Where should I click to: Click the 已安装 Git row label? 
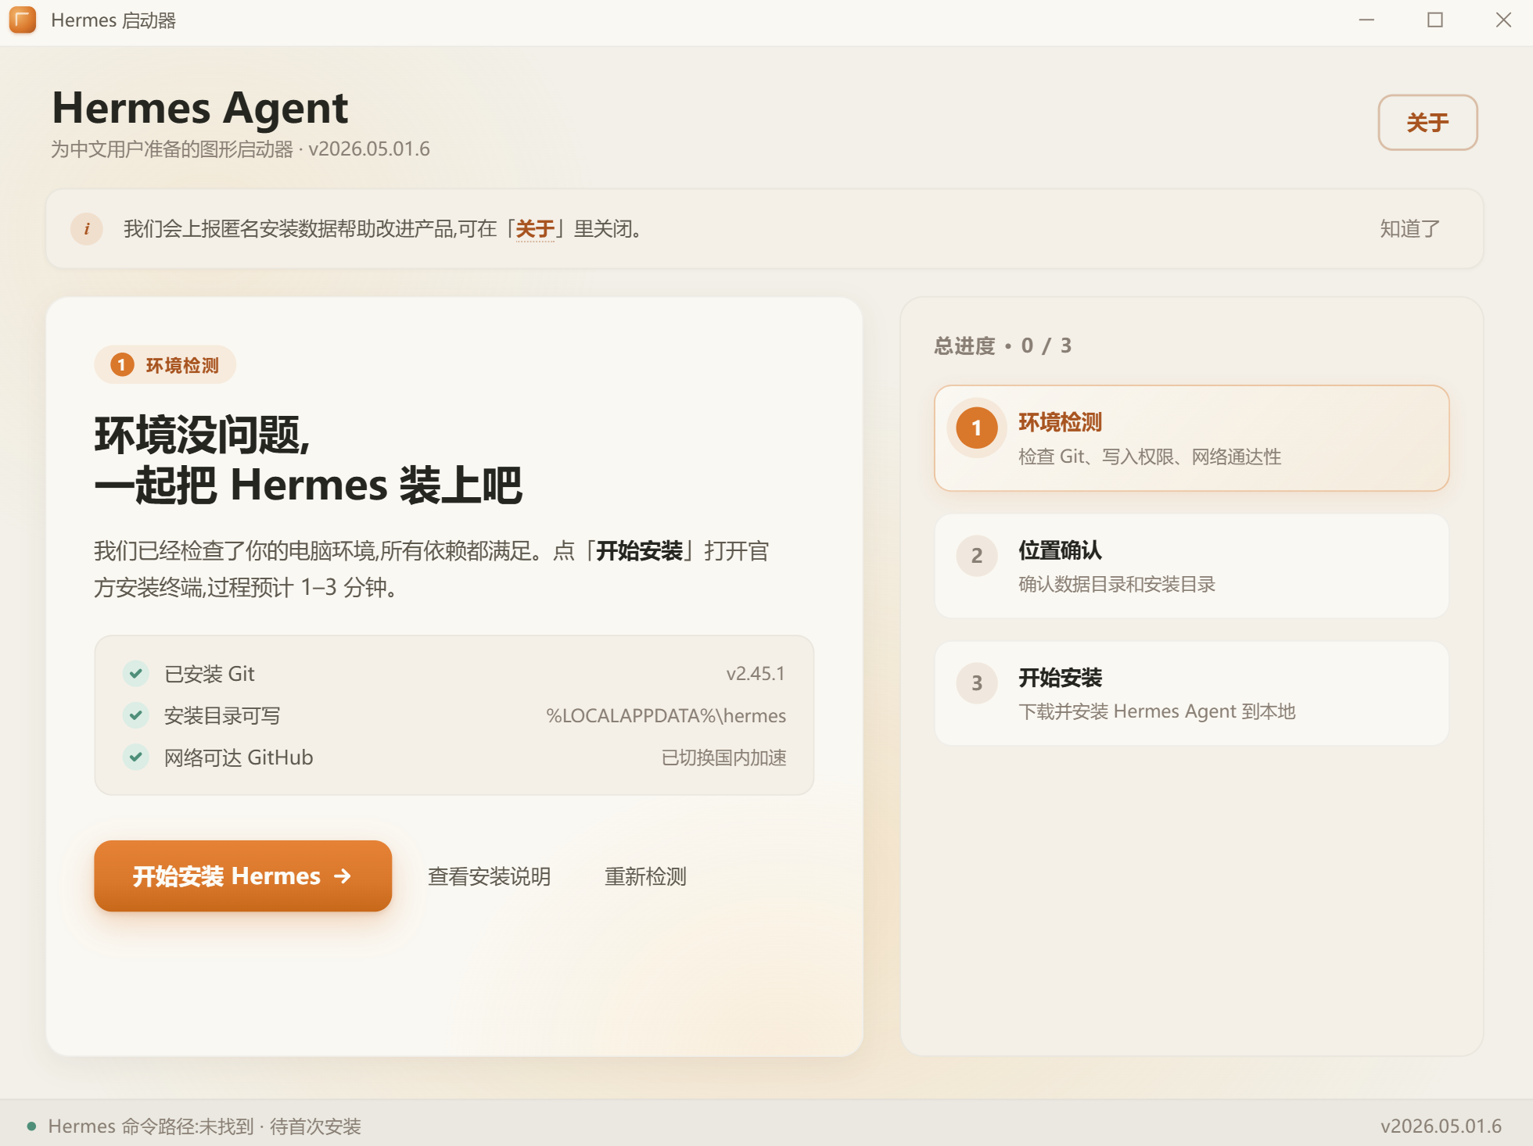click(210, 674)
